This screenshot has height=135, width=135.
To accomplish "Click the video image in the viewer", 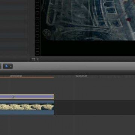I will [88, 20].
